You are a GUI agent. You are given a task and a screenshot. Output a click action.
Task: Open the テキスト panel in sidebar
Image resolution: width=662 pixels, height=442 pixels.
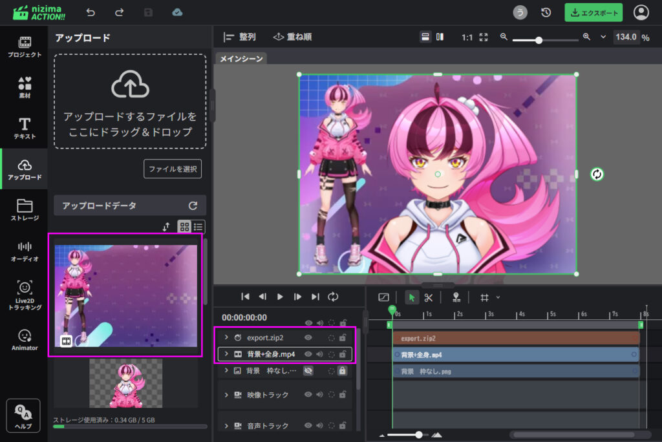click(25, 128)
